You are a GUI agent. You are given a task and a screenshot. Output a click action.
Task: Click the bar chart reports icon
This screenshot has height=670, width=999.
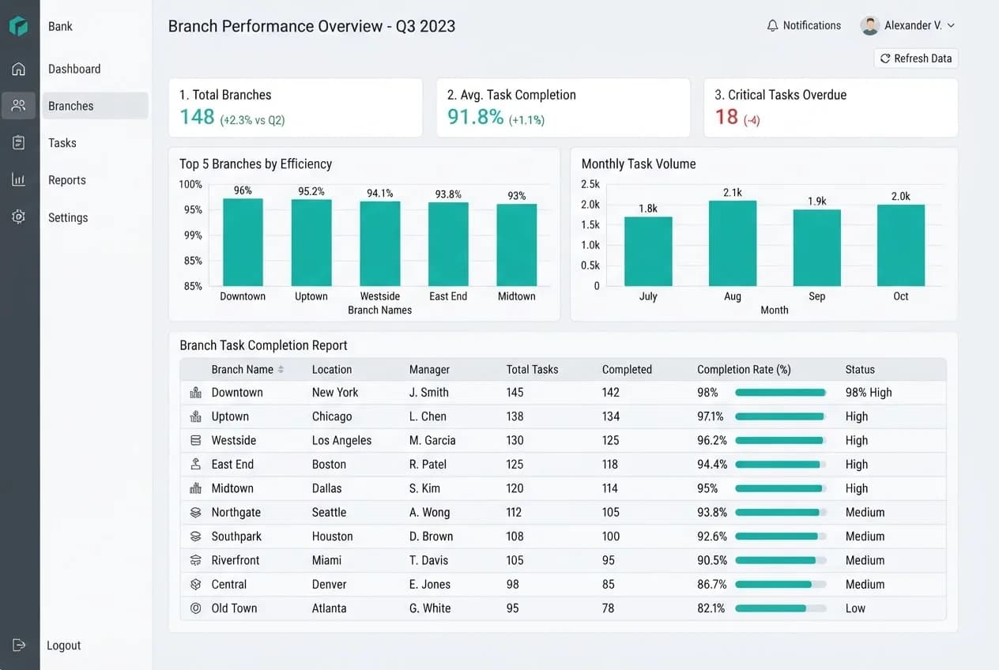tap(19, 179)
